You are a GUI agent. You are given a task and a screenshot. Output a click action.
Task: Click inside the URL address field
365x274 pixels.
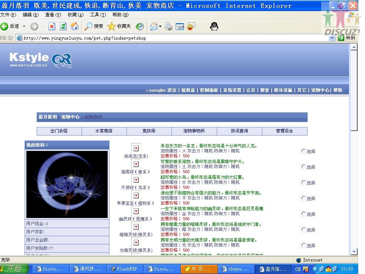coord(176,38)
